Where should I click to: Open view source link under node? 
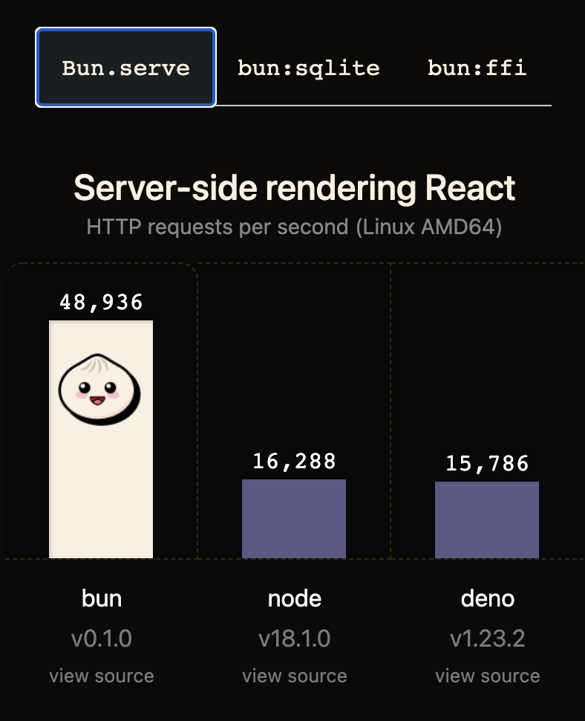coord(295,676)
